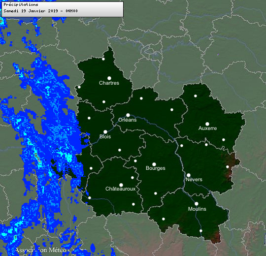
Task: Click the Samedi 19 Janvier 2019 date line
Action: (x=41, y=11)
